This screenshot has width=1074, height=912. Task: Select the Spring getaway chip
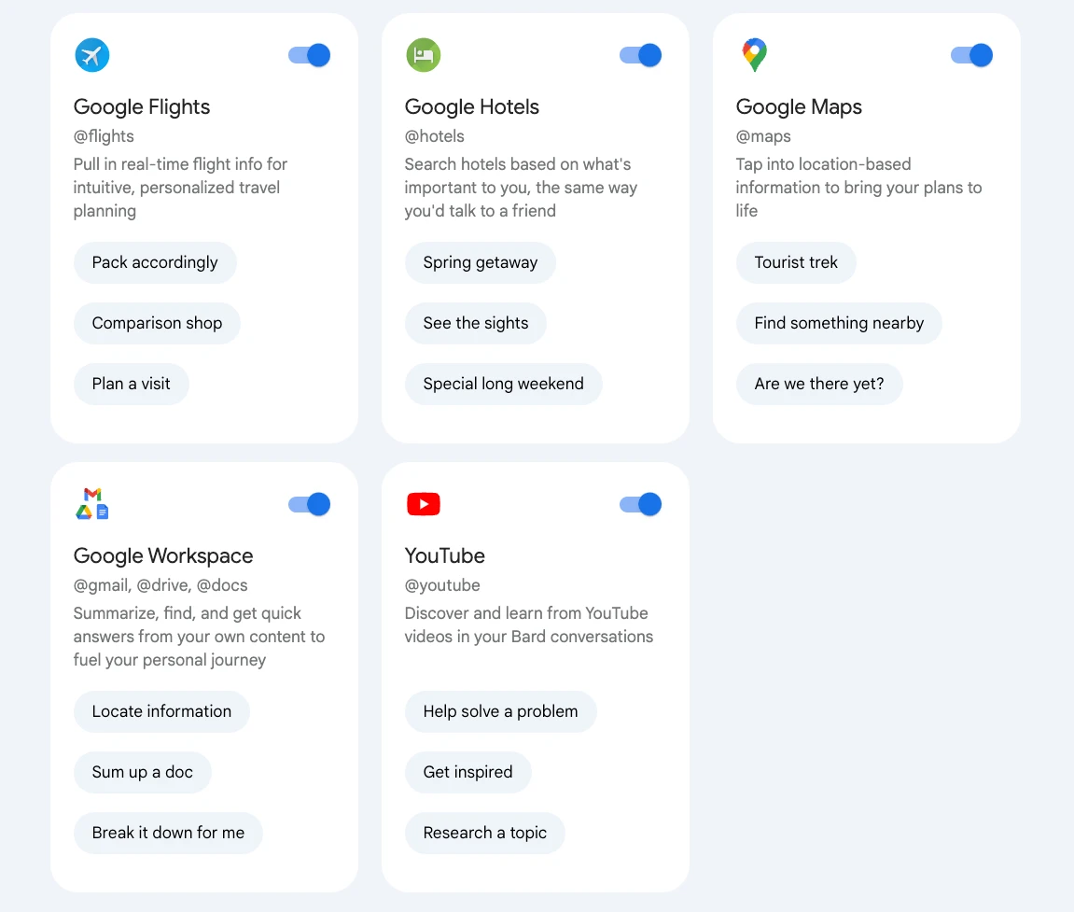pyautogui.click(x=481, y=262)
